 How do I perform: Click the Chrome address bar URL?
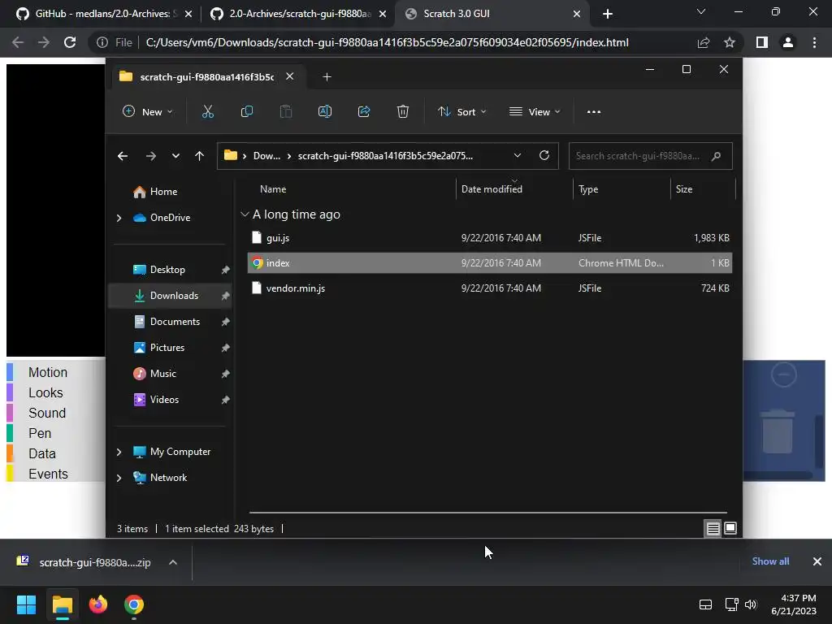click(387, 42)
